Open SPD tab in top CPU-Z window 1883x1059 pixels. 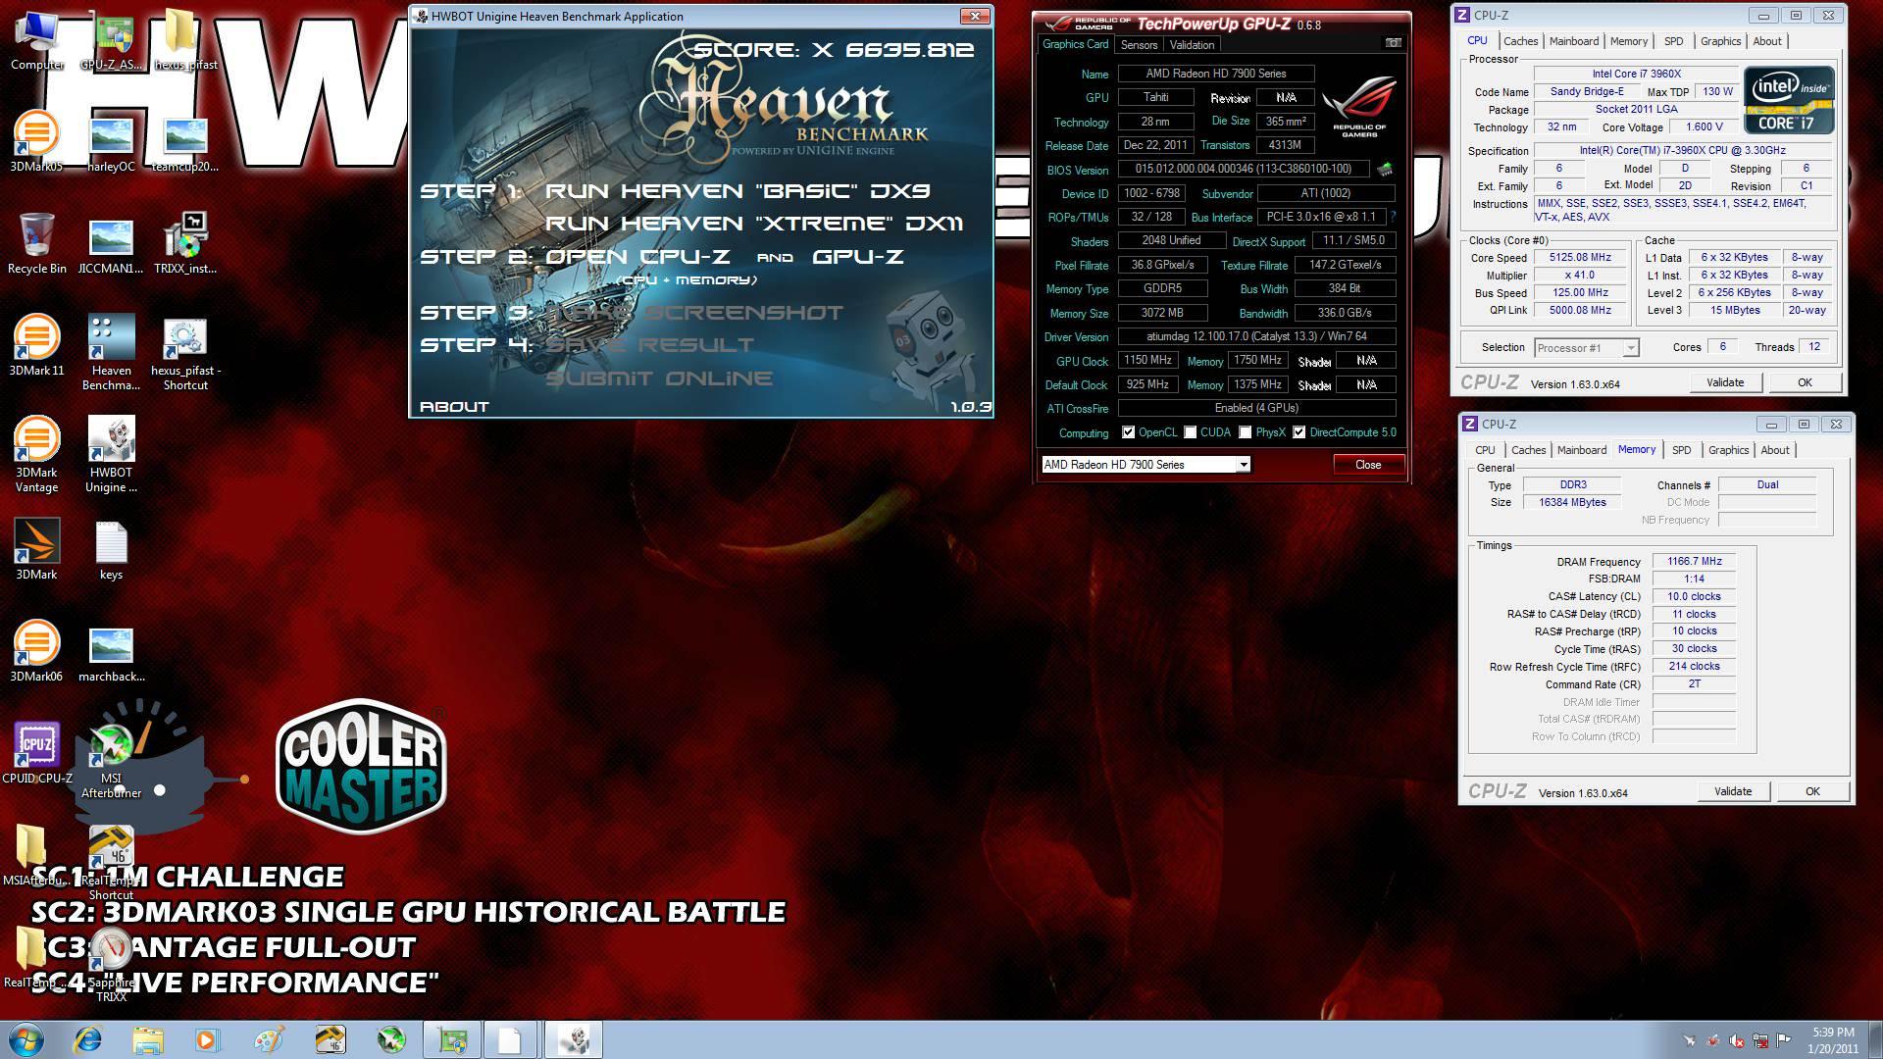click(1673, 41)
